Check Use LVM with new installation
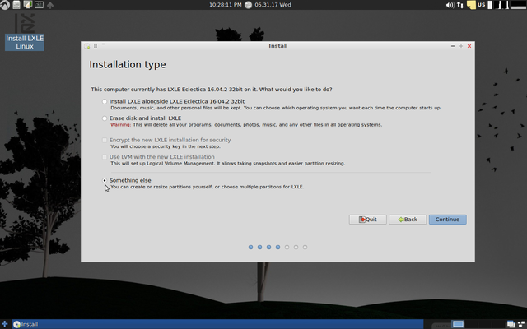The width and height of the screenshot is (527, 329). tap(105, 157)
